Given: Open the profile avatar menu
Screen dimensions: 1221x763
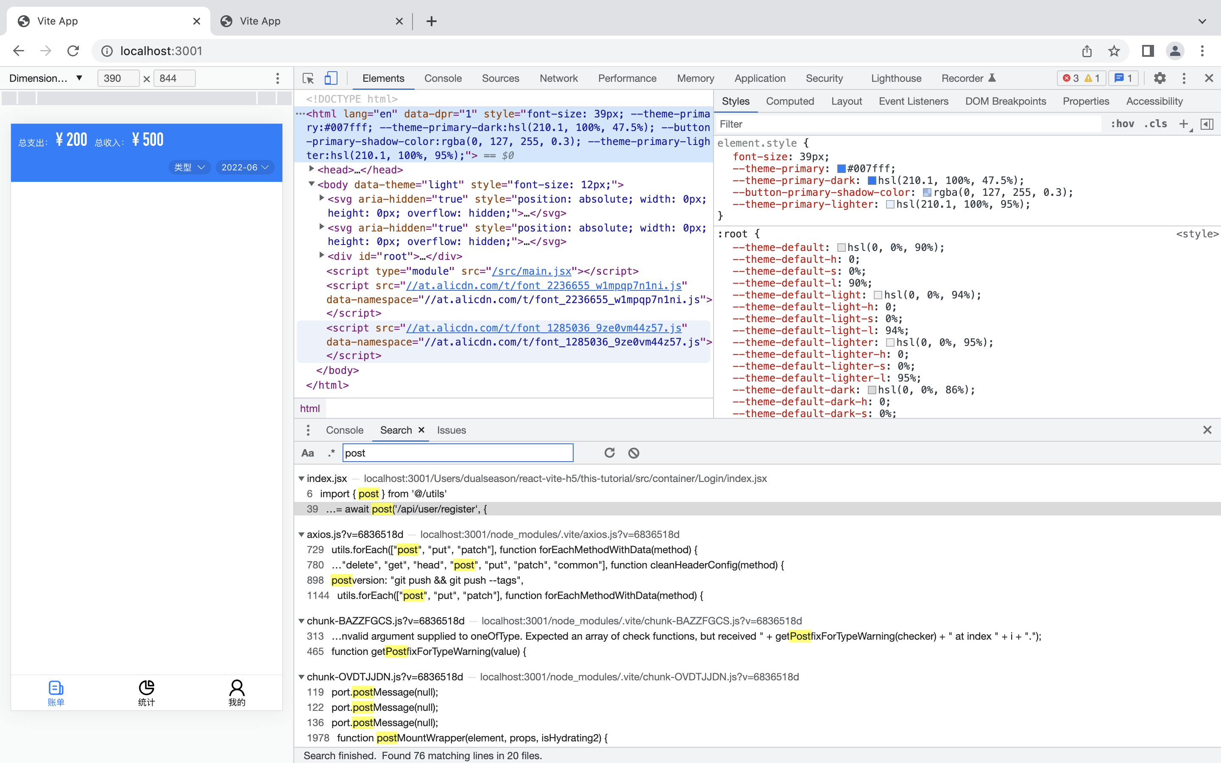Looking at the screenshot, I should pos(1175,51).
